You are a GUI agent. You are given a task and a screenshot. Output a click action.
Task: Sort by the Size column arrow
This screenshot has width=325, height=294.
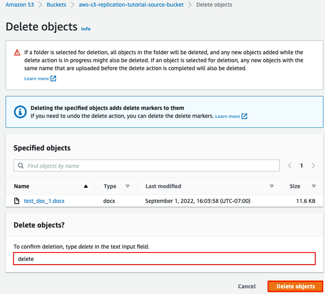314,186
